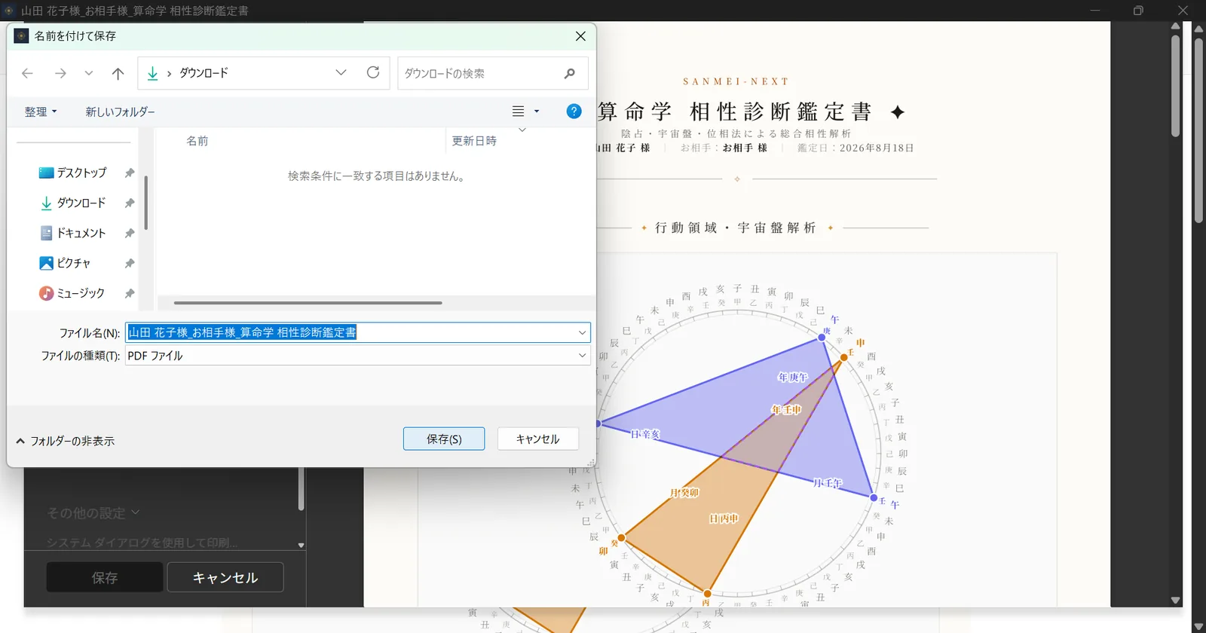Screen dimensions: 1206x633
Task: Go up one folder level arrow
Action: pos(118,73)
